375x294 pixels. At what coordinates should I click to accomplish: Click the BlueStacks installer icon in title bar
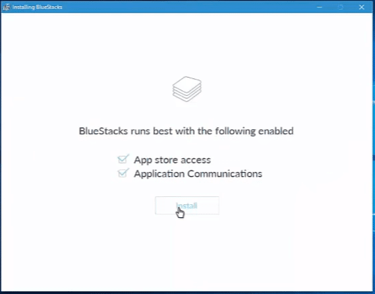[7, 7]
